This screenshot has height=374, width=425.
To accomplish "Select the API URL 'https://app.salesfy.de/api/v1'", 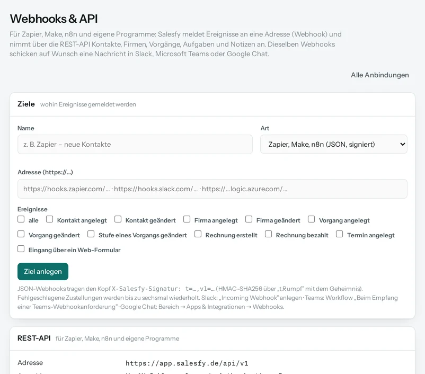I will click(187, 363).
